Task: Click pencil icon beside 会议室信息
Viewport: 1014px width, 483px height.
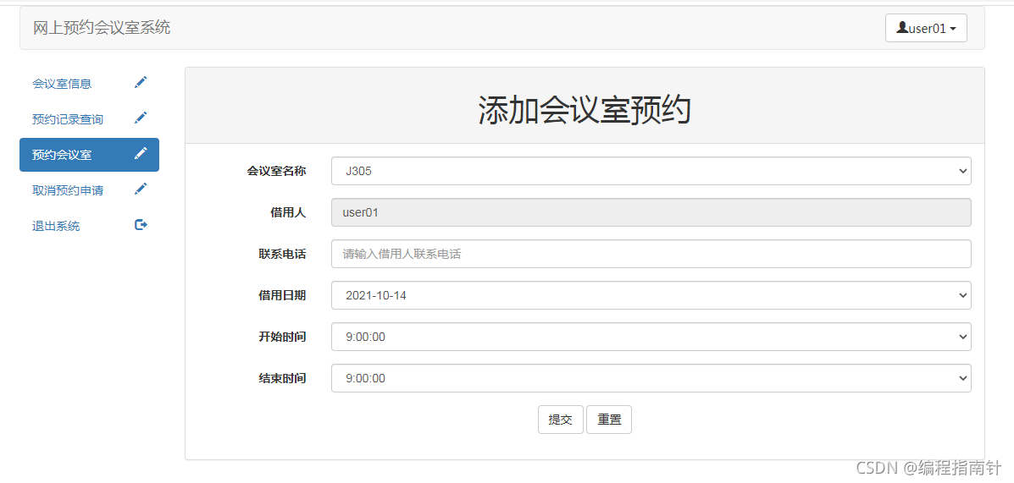Action: [141, 83]
